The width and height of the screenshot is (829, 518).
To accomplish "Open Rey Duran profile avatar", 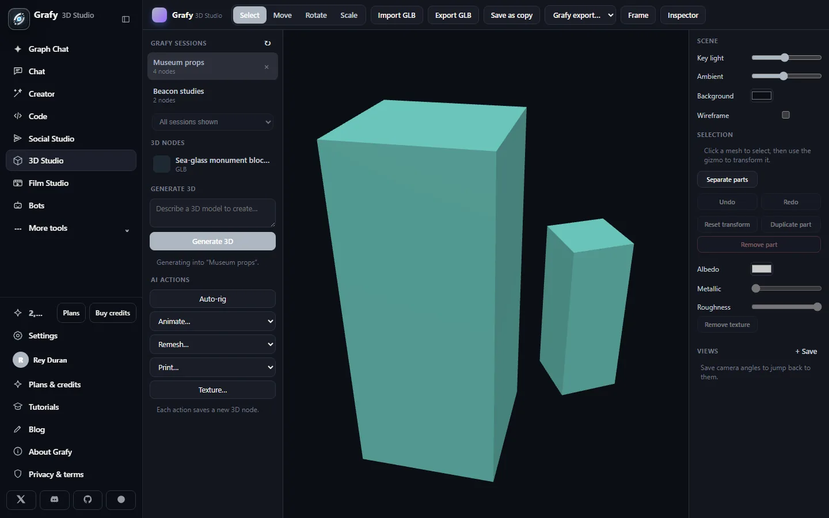I will point(21,360).
